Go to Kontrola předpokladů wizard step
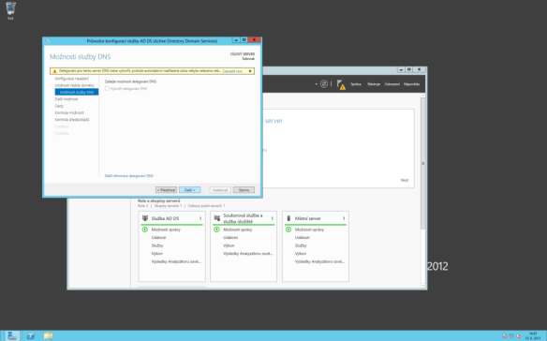This screenshot has width=547, height=341. click(72, 119)
